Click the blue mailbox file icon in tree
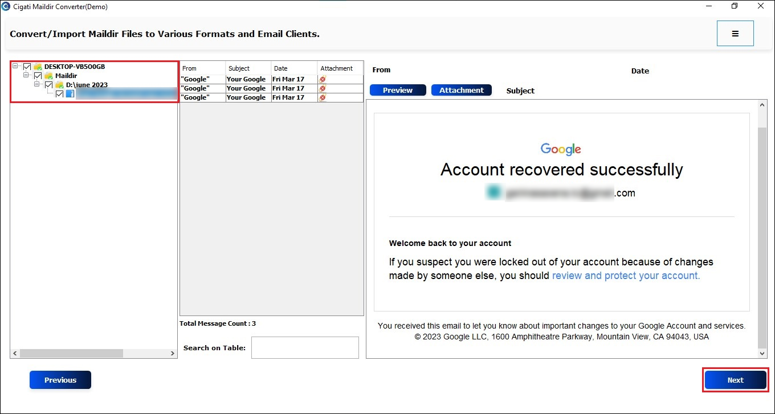 pos(70,94)
